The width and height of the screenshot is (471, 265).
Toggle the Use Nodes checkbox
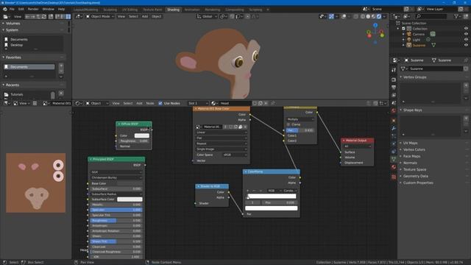pos(160,103)
